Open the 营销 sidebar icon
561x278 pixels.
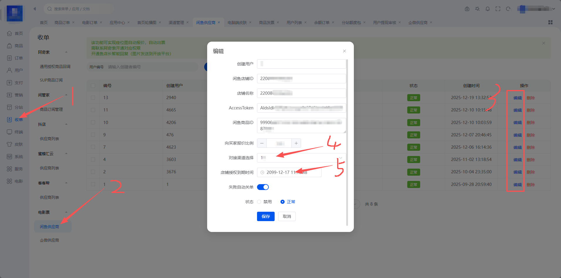9,95
